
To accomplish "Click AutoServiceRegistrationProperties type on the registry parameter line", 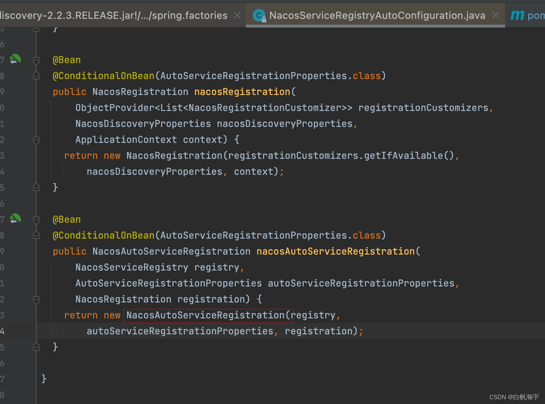I will tap(168, 283).
